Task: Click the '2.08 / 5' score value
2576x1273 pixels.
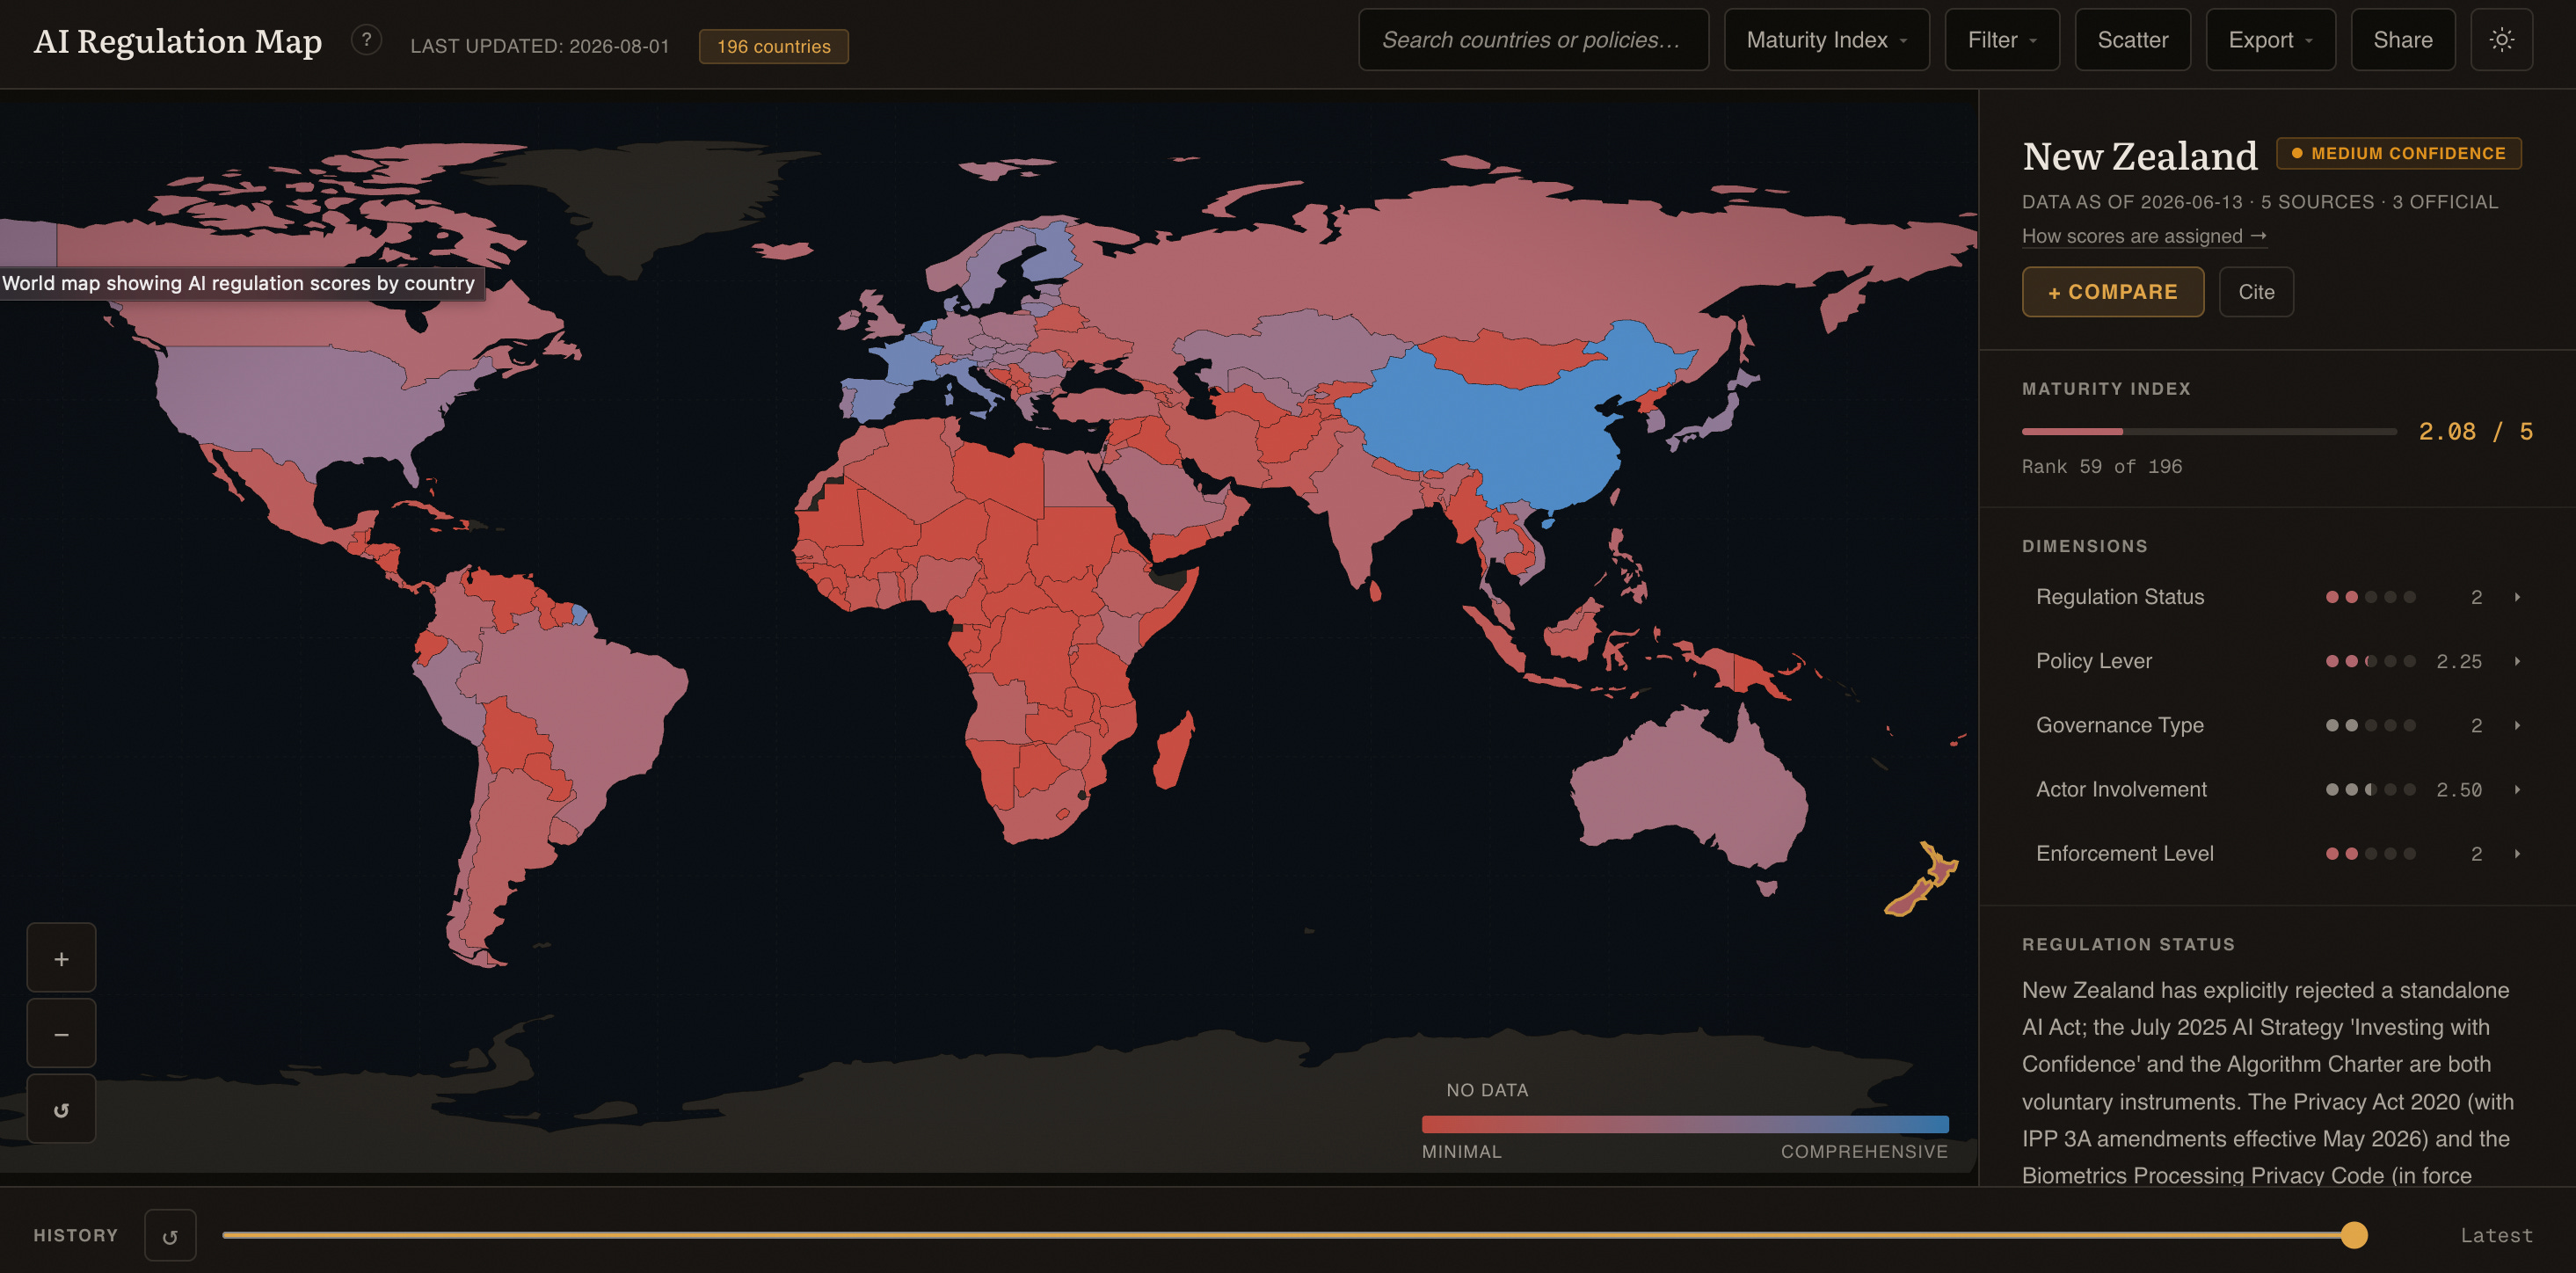Action: pos(2475,432)
